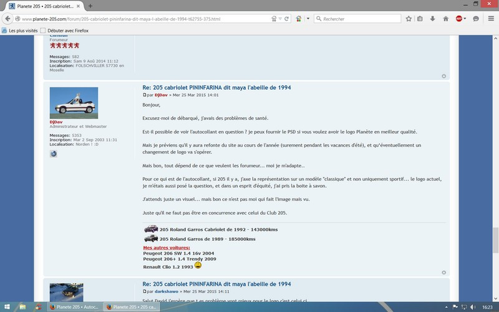Image resolution: width=499 pixels, height=312 pixels.
Task: Click the page vertical scrollbar thumb
Action: pos(495,240)
